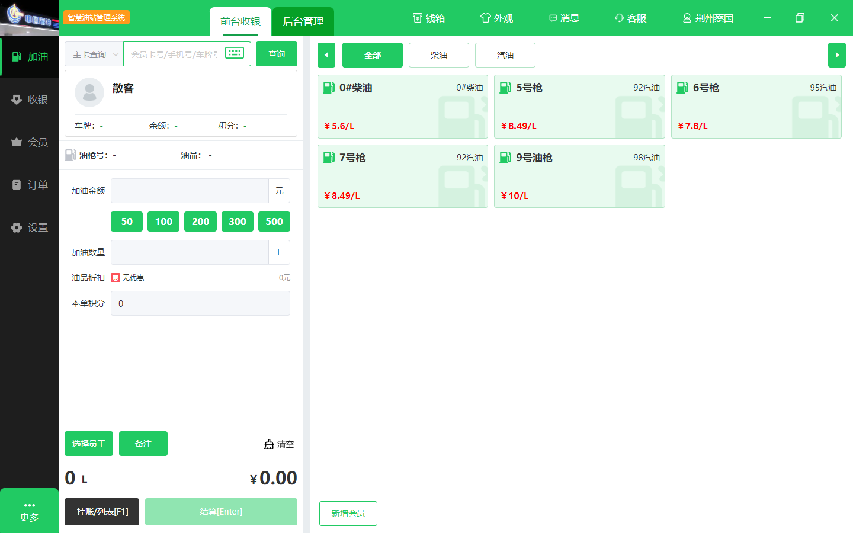This screenshot has width=853, height=533.
Task: Set refuel amount to 500
Action: (274, 221)
